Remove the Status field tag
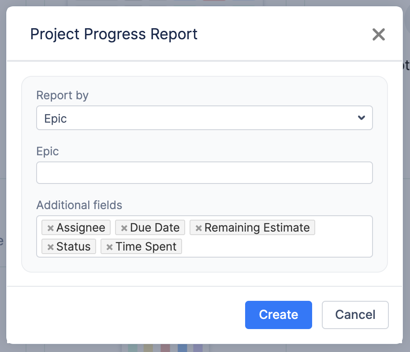The height and width of the screenshot is (352, 410). click(x=51, y=247)
